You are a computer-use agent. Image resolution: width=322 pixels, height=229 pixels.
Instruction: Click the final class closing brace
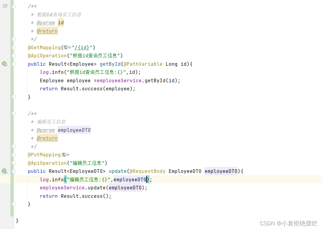point(17,221)
